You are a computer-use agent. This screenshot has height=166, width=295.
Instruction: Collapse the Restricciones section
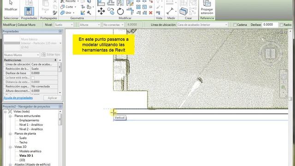pyautogui.click(x=55, y=60)
